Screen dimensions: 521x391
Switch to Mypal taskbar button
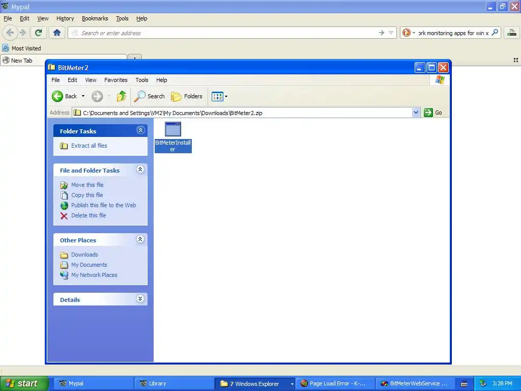[x=95, y=383]
